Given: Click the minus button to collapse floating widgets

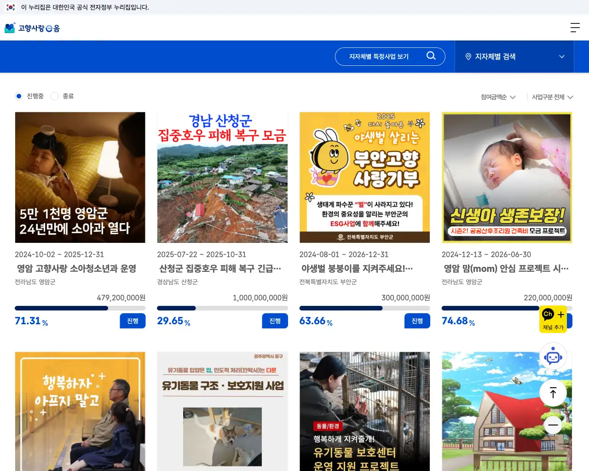Looking at the screenshot, I should coord(553,425).
